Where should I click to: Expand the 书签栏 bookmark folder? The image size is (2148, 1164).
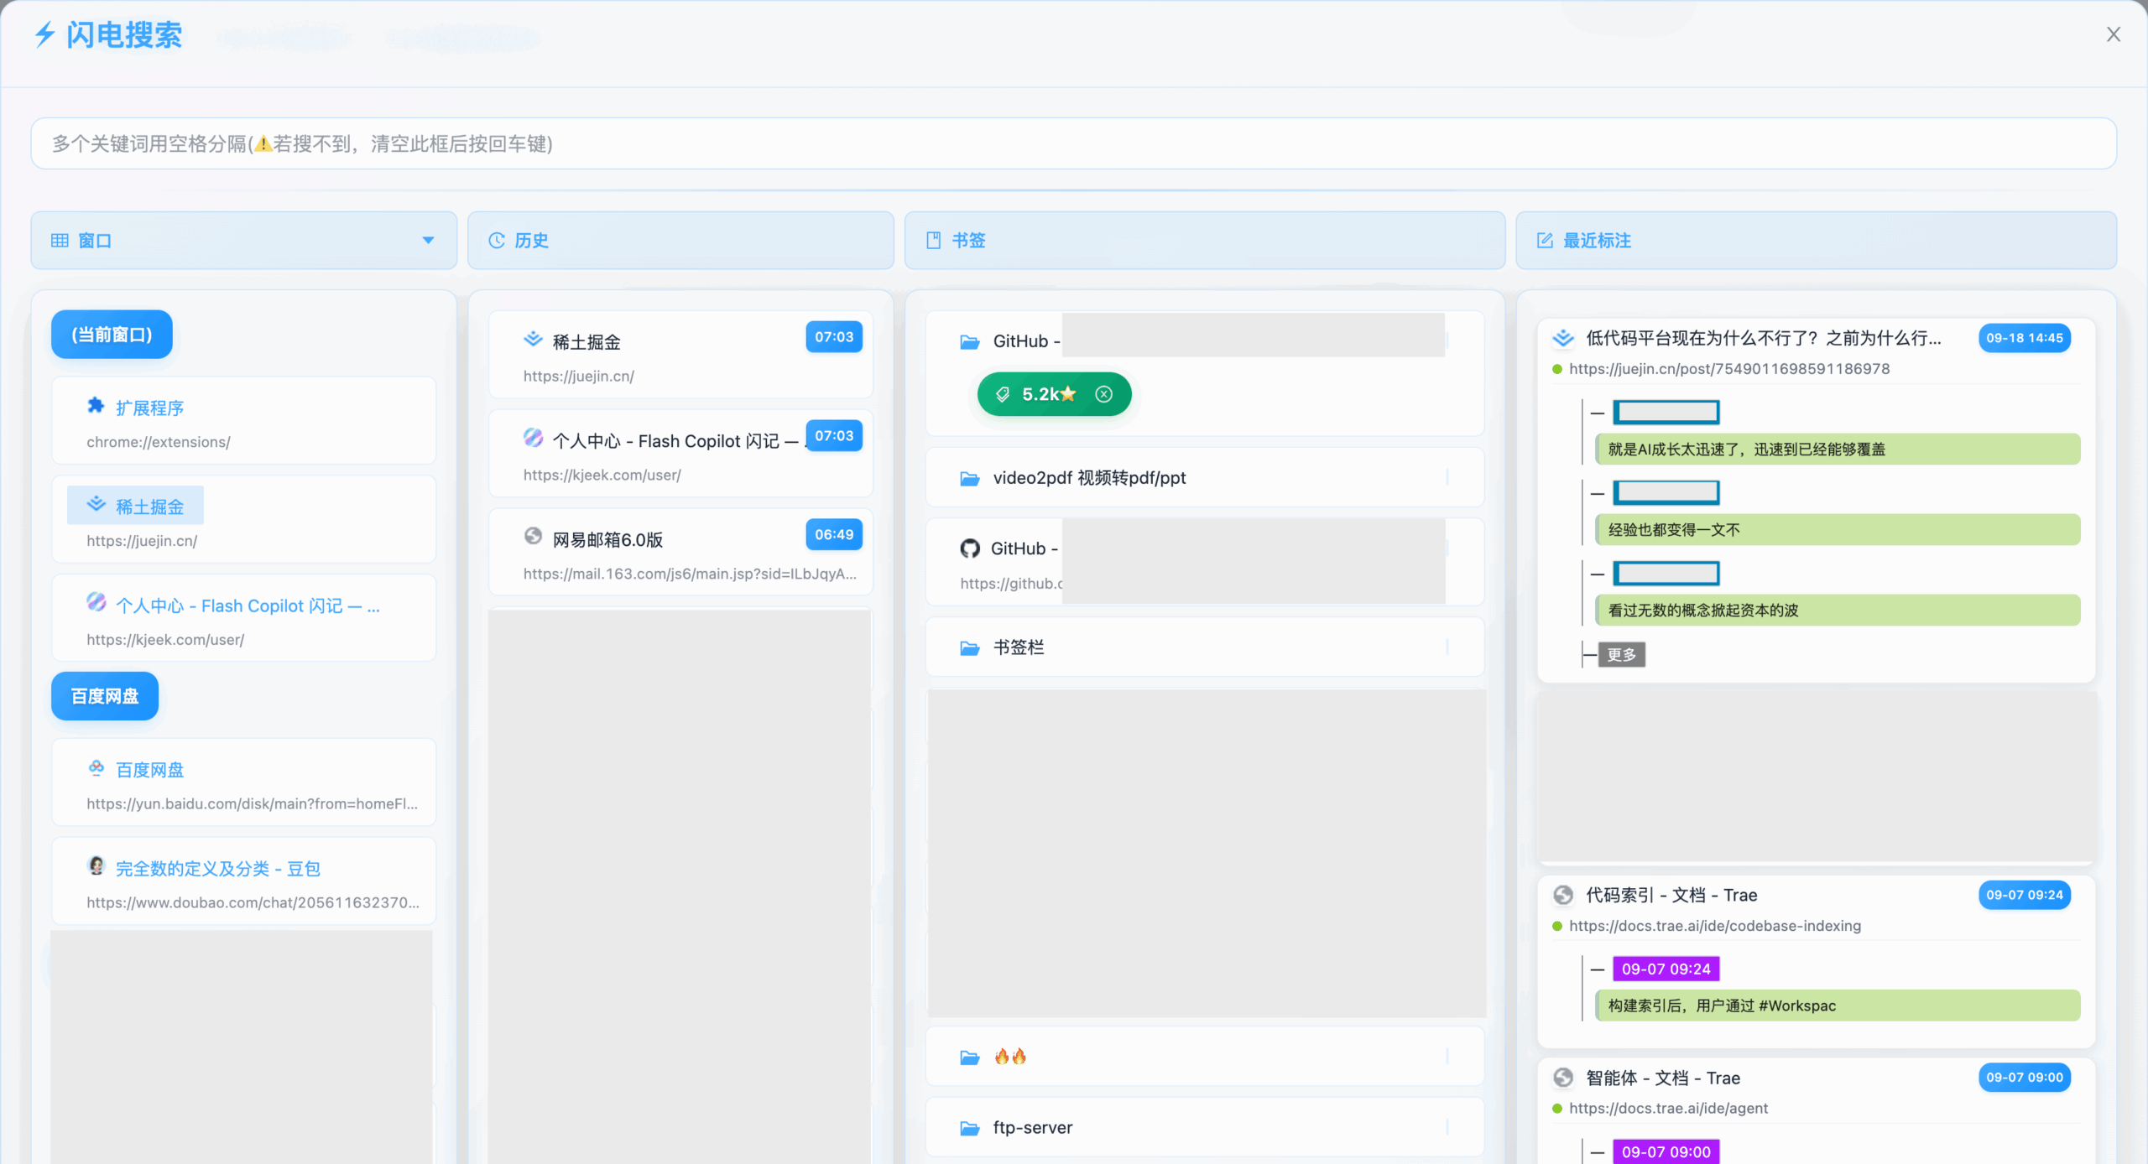click(1019, 647)
